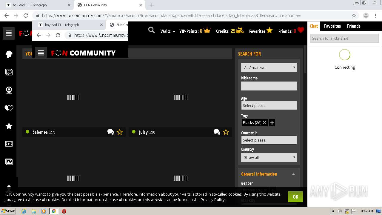Viewport: 382px width, 215px height.
Task: Open the Windows Start menu
Action: click(8, 211)
